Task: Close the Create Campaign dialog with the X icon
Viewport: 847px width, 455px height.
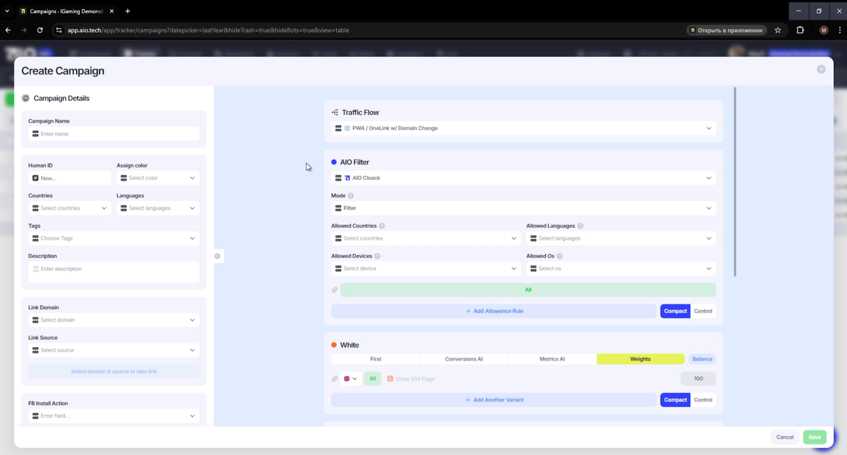Action: 821,69
